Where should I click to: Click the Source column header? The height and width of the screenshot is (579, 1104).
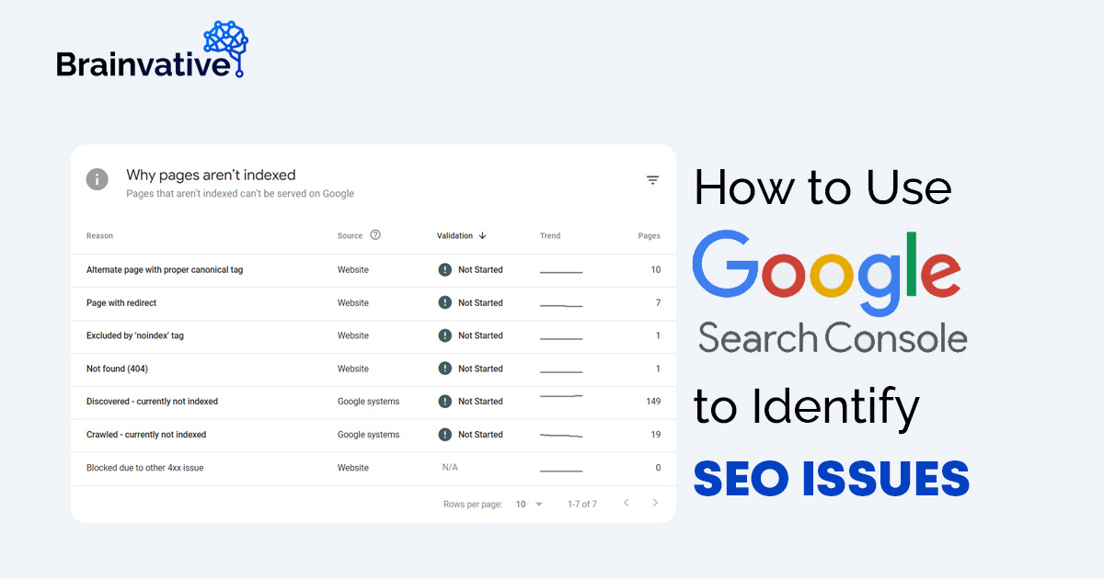pyautogui.click(x=350, y=236)
